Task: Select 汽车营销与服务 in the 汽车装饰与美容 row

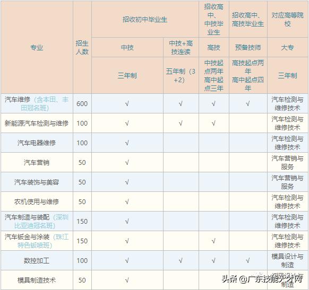Action: pos(288,182)
